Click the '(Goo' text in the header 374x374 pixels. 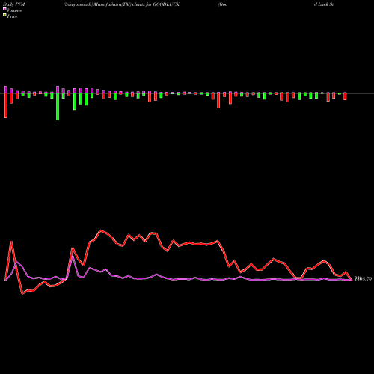click(223, 4)
